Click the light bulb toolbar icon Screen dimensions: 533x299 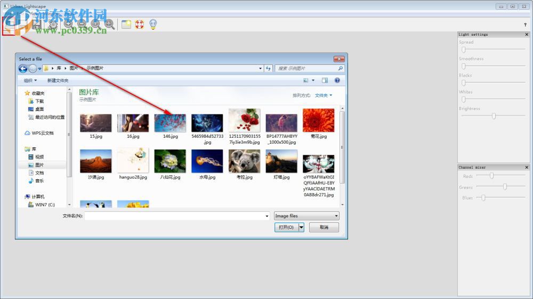(x=153, y=24)
